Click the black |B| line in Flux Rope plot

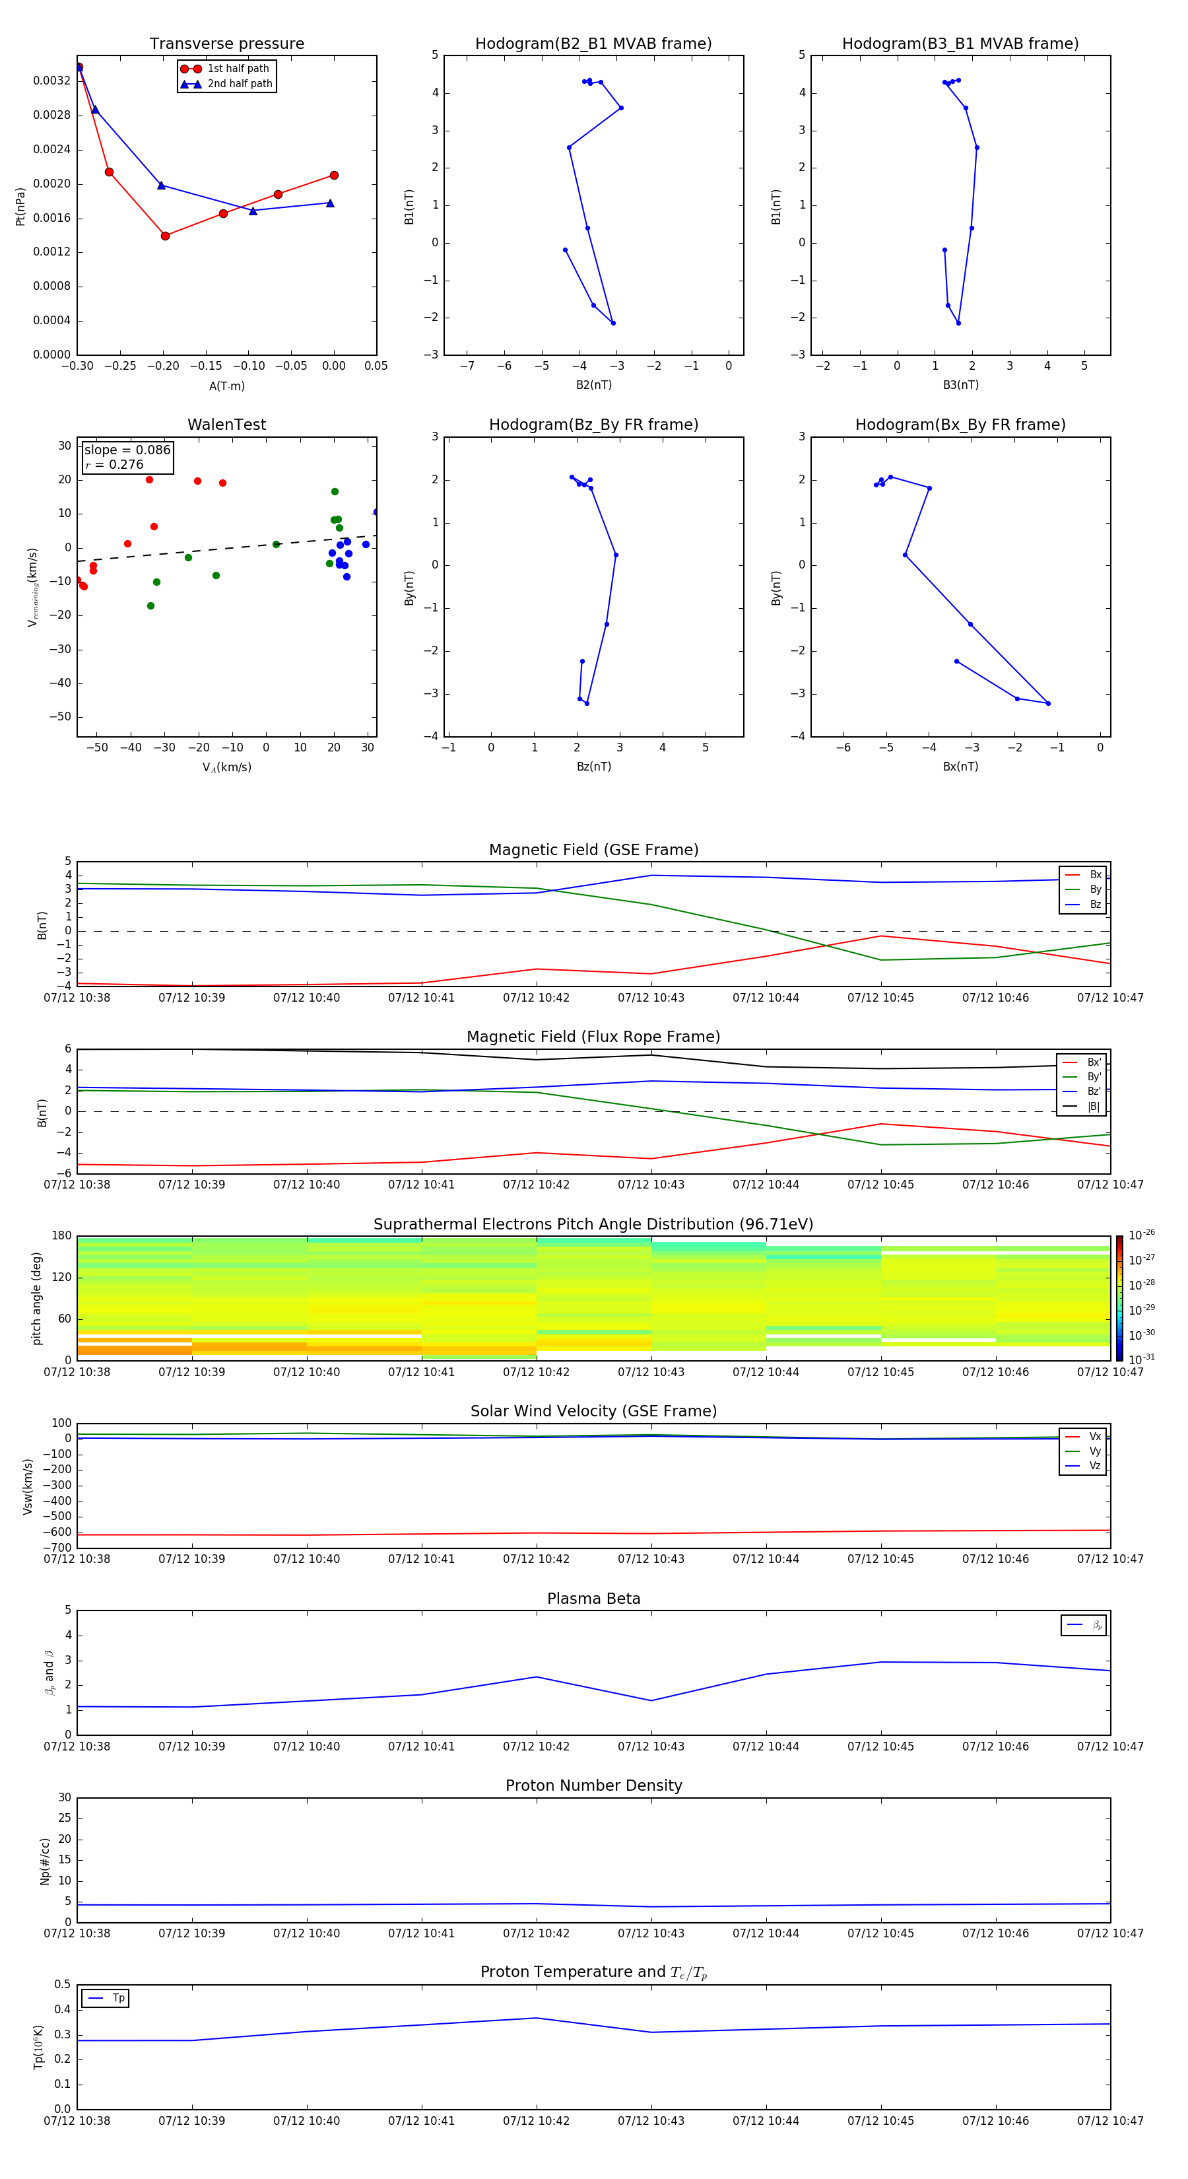click(x=593, y=1058)
